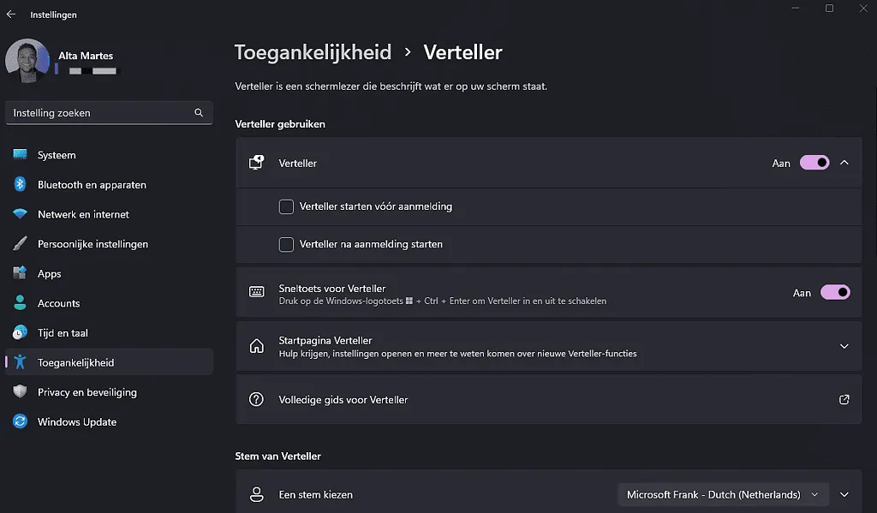Collapse the Verteller section chevron
This screenshot has height=513, width=877.
click(x=844, y=163)
